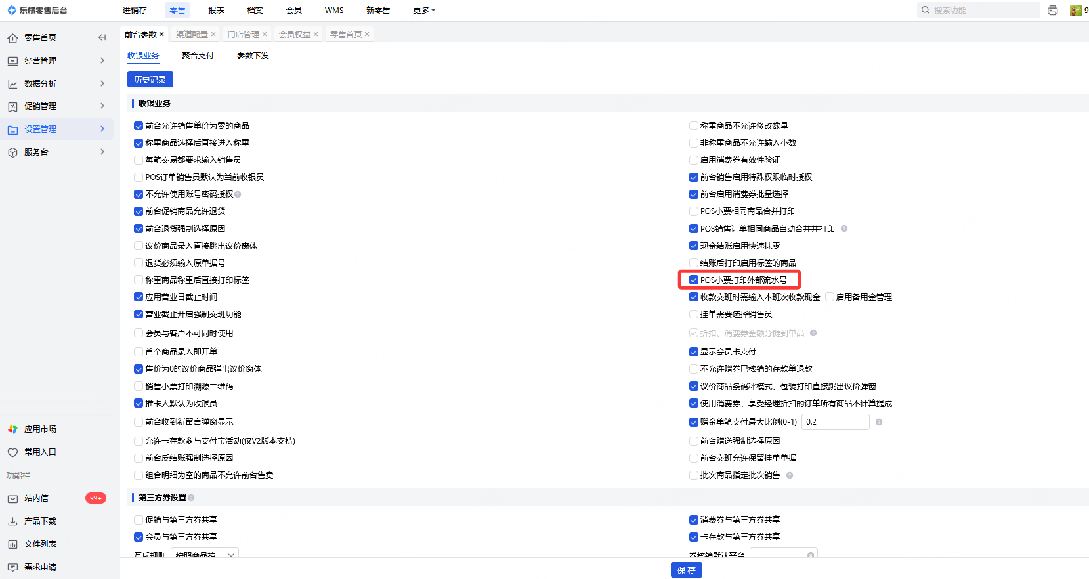Click the 促销管理 icon in the sidebar
Image resolution: width=1089 pixels, height=579 pixels.
[x=12, y=106]
